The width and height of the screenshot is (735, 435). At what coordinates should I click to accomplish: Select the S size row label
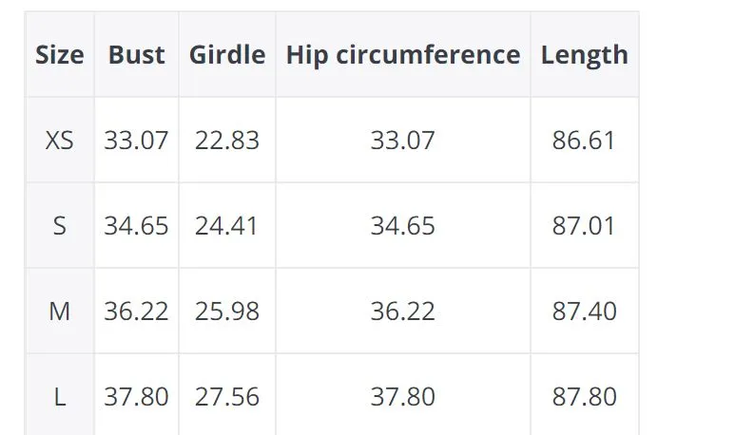tap(60, 226)
